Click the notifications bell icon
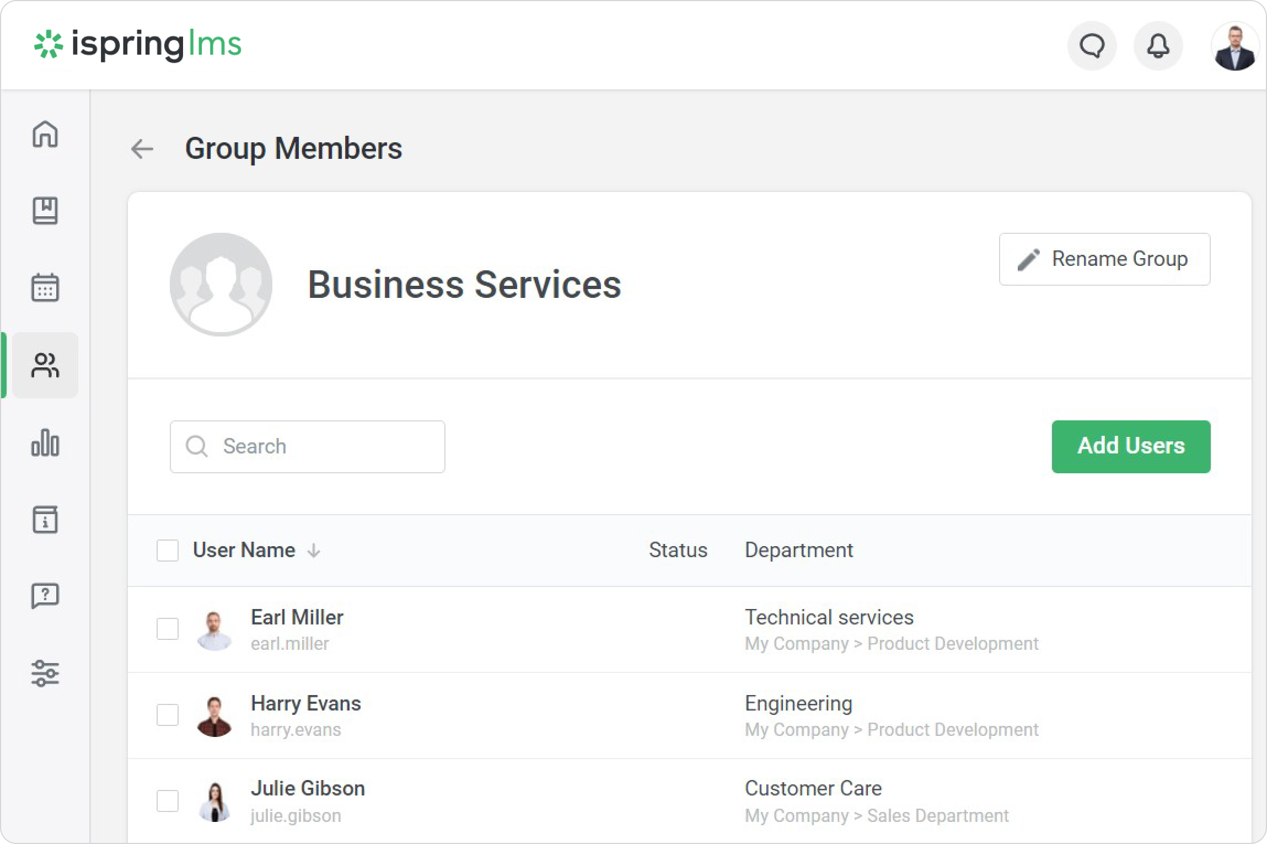1267x844 pixels. [1158, 46]
